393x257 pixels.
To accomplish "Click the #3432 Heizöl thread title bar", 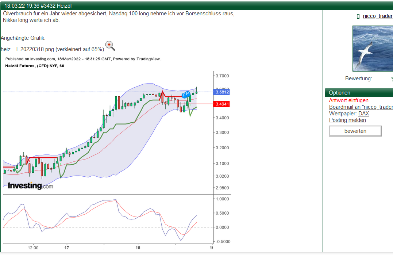I will point(36,6).
